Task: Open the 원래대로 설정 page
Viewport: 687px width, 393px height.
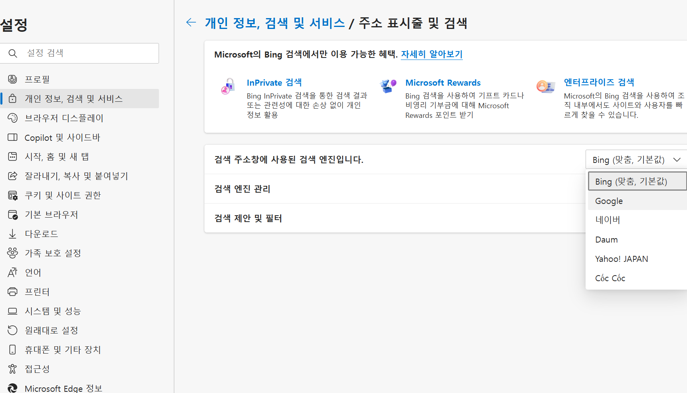Action: 79,330
